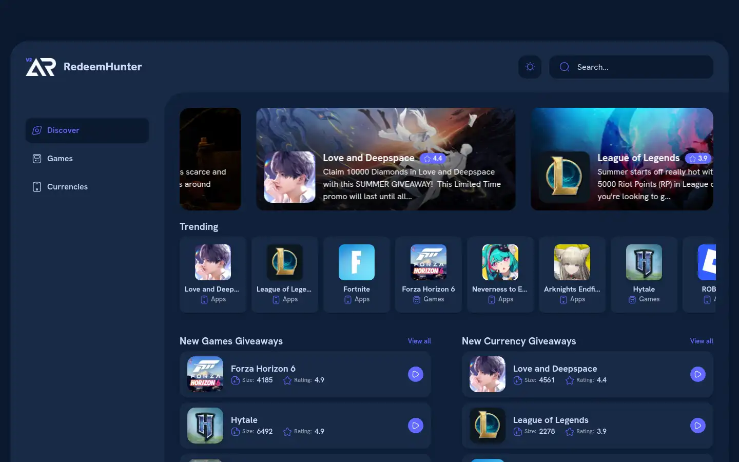The height and width of the screenshot is (462, 739).
Task: Click Love and Deepspace avatar in banner
Action: coord(289,177)
